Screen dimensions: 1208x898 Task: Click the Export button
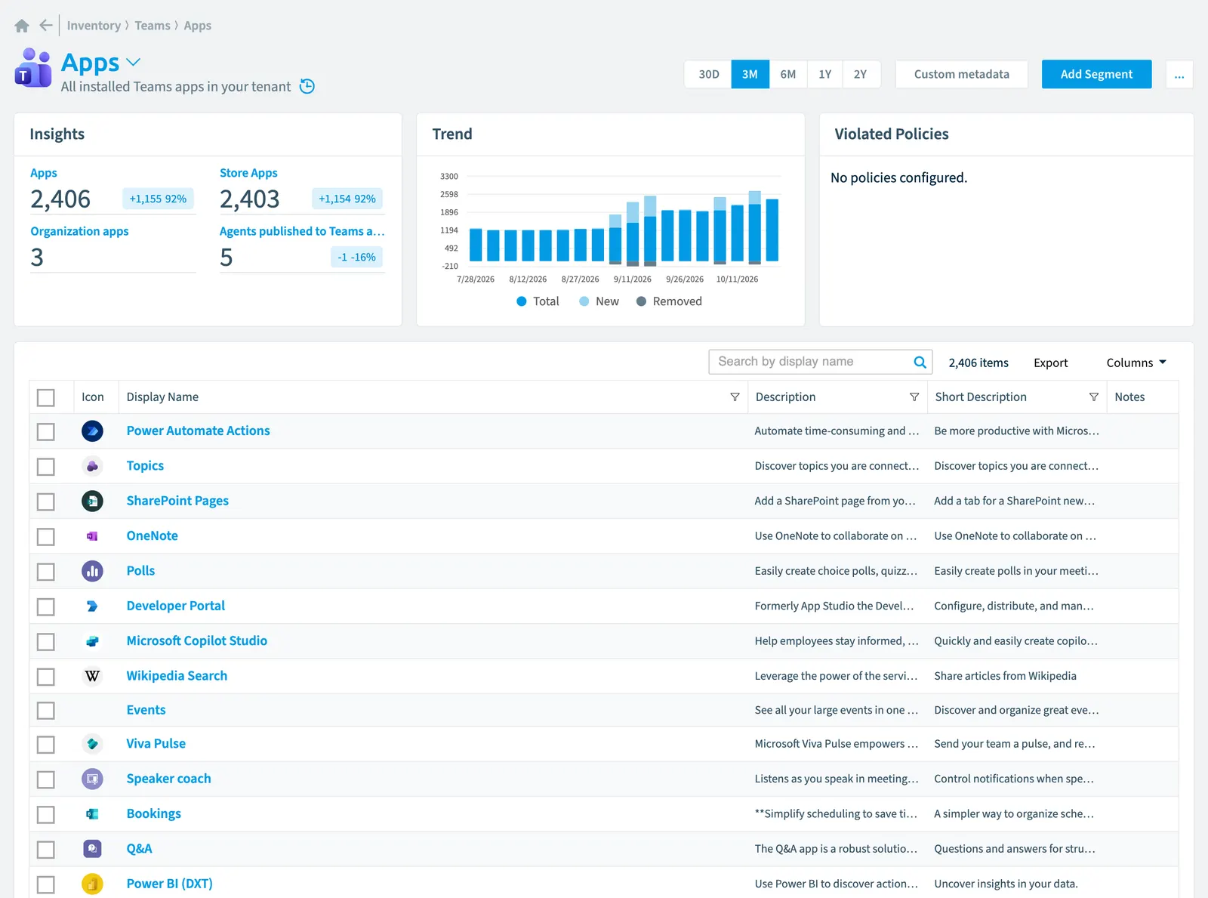tap(1050, 363)
